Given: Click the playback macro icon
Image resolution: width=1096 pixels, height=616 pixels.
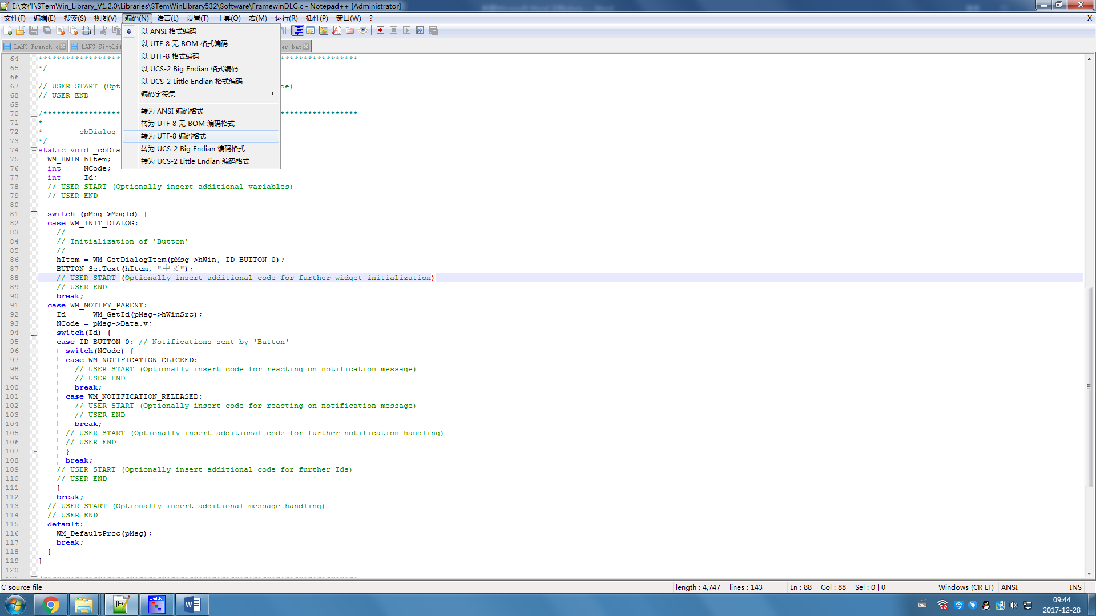Looking at the screenshot, I should coord(406,30).
